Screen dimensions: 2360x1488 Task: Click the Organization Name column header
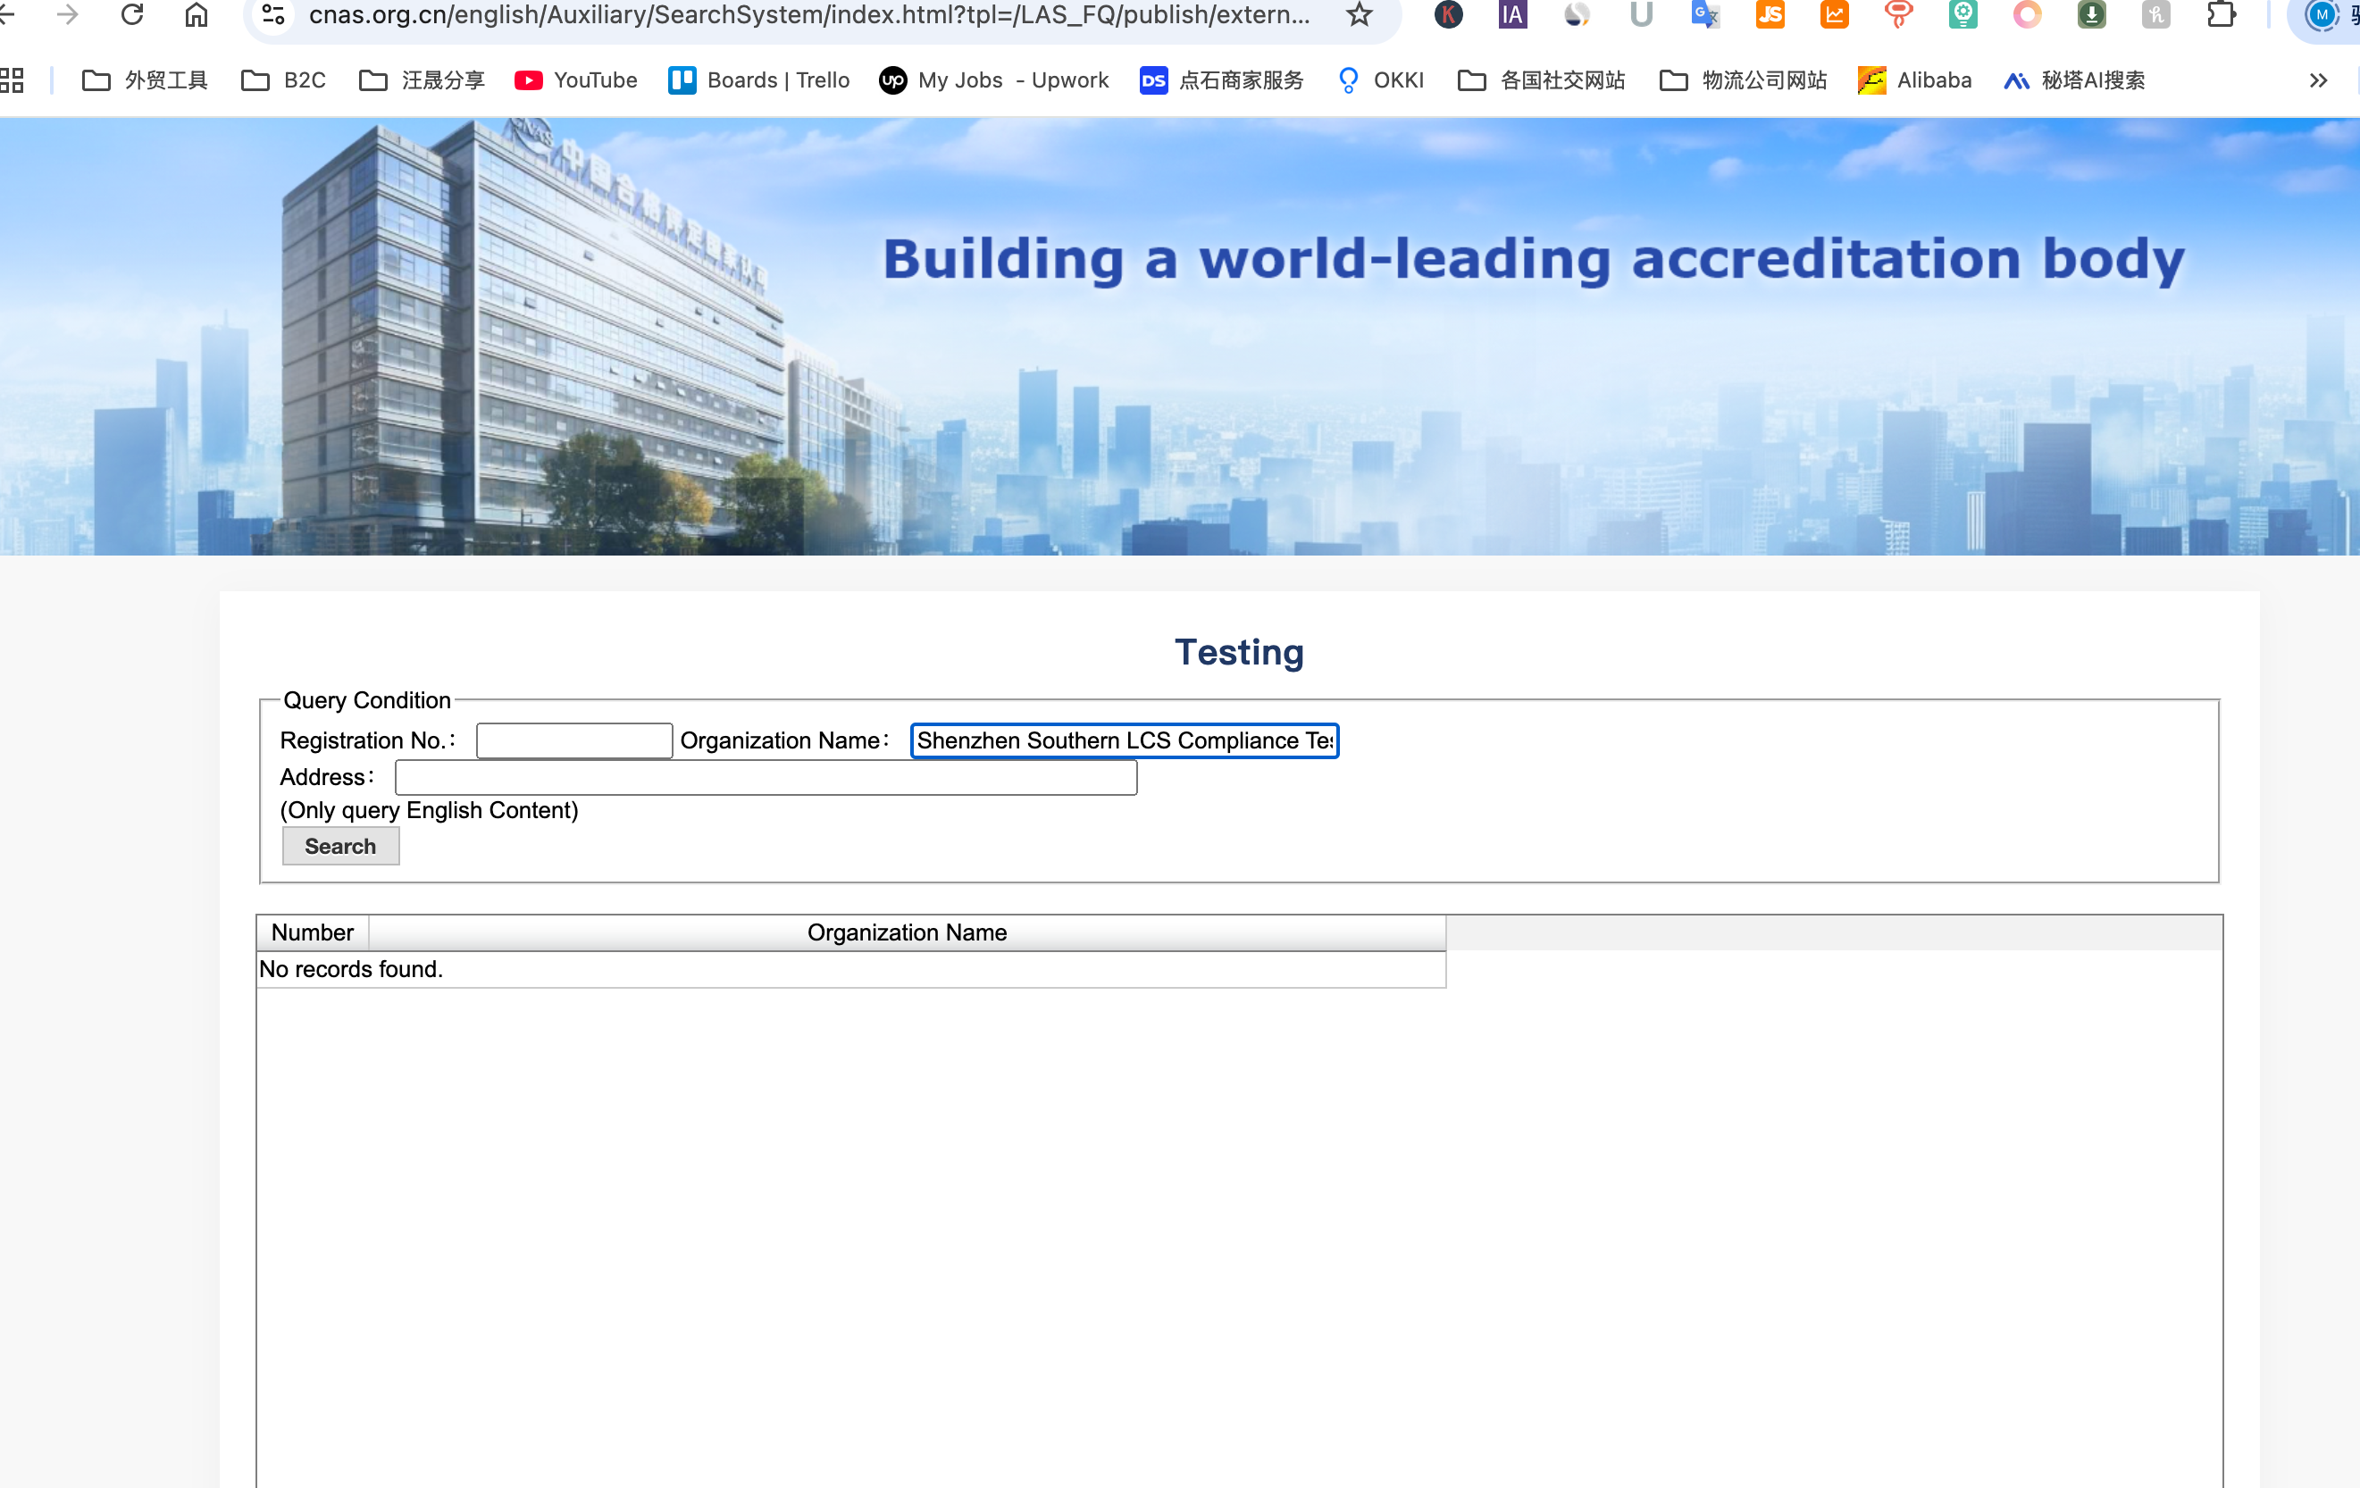click(x=907, y=932)
